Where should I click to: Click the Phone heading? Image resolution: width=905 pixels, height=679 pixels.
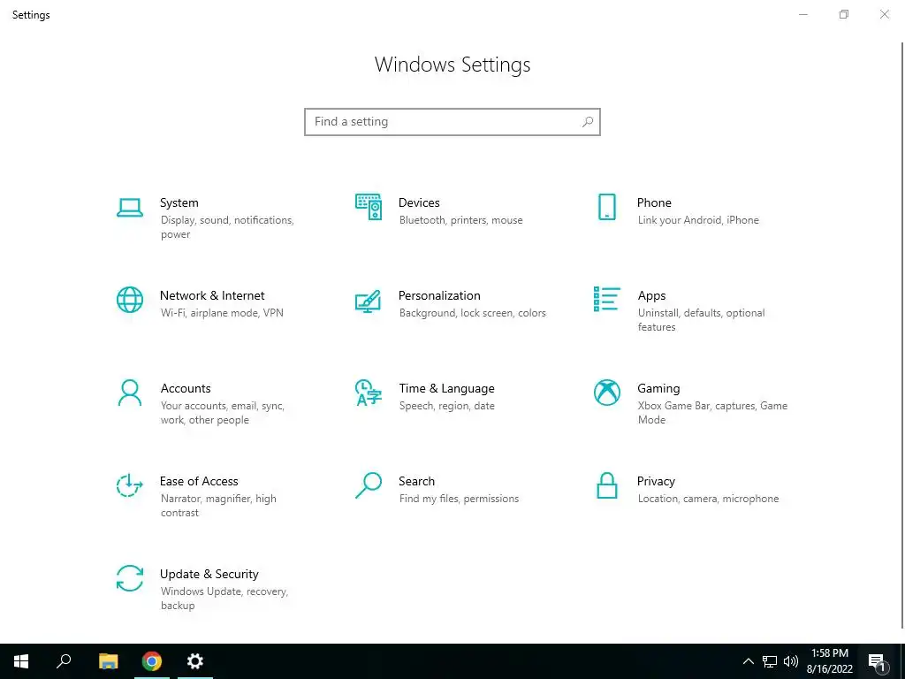tap(654, 202)
